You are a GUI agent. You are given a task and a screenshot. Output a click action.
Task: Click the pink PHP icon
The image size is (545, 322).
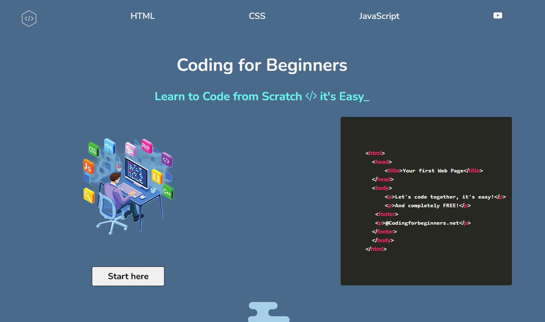pos(147,146)
